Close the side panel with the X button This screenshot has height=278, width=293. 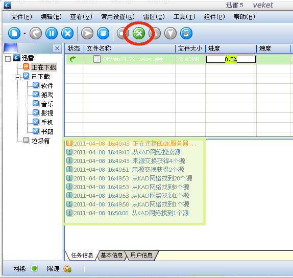[57, 49]
